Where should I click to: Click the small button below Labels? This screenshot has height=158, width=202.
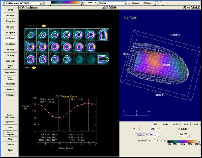click(x=181, y=134)
